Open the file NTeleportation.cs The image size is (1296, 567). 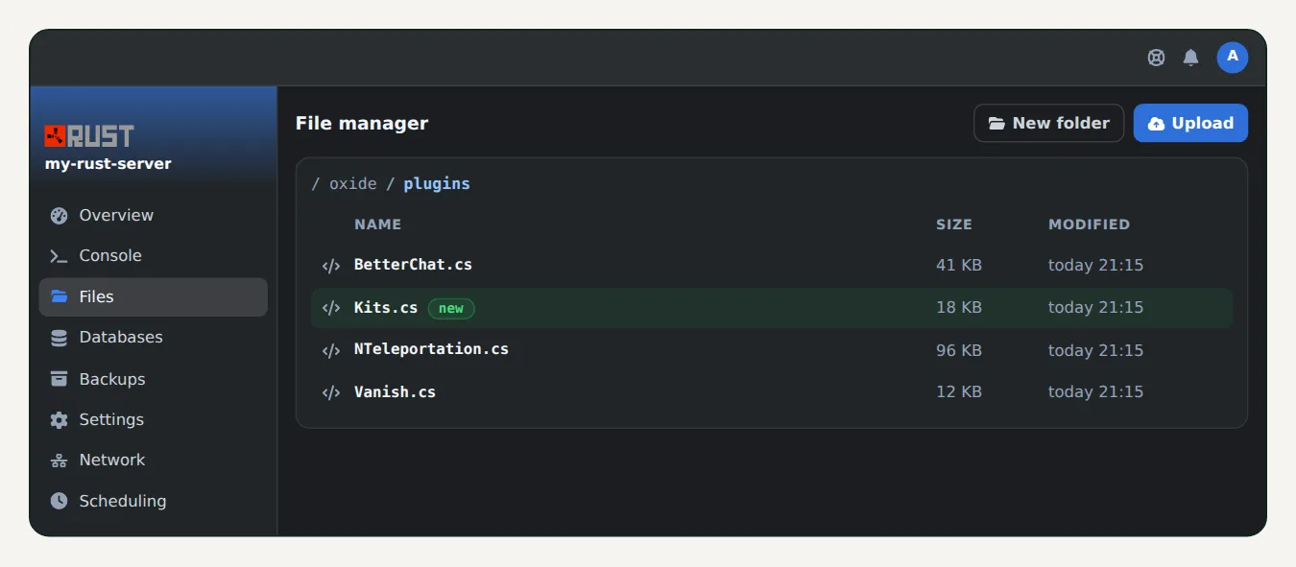tap(431, 349)
